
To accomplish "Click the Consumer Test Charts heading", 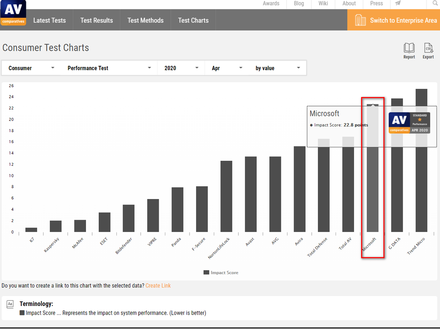I will pyautogui.click(x=46, y=48).
